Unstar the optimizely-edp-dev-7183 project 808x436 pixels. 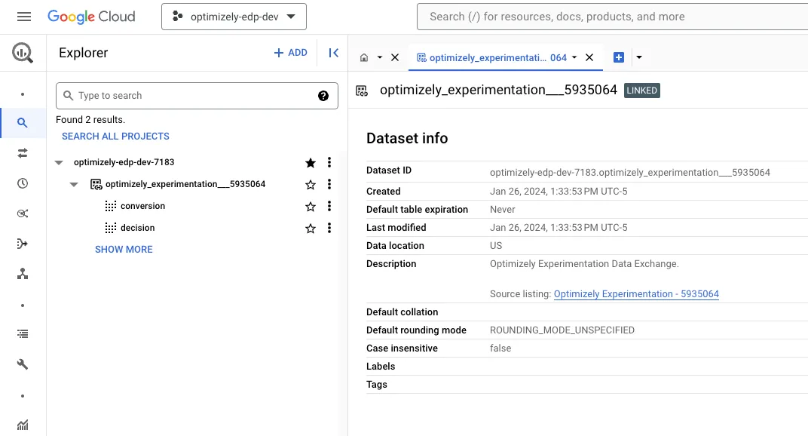point(311,162)
